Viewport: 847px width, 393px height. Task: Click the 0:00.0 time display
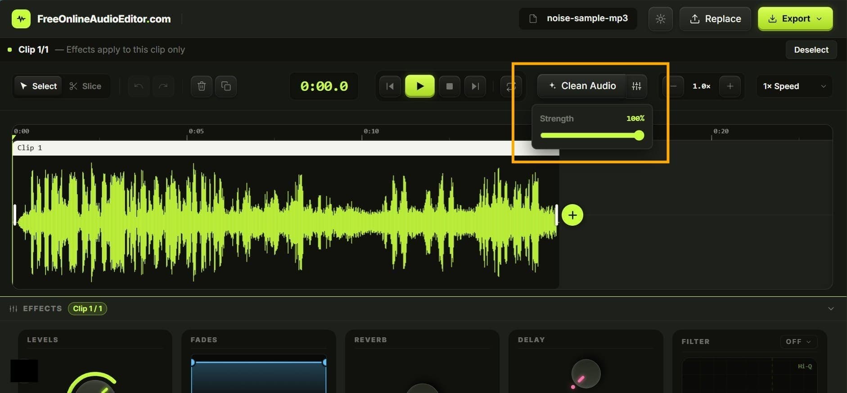pyautogui.click(x=324, y=86)
